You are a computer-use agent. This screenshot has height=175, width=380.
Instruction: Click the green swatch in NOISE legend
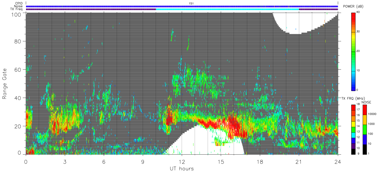[x=365, y=130]
